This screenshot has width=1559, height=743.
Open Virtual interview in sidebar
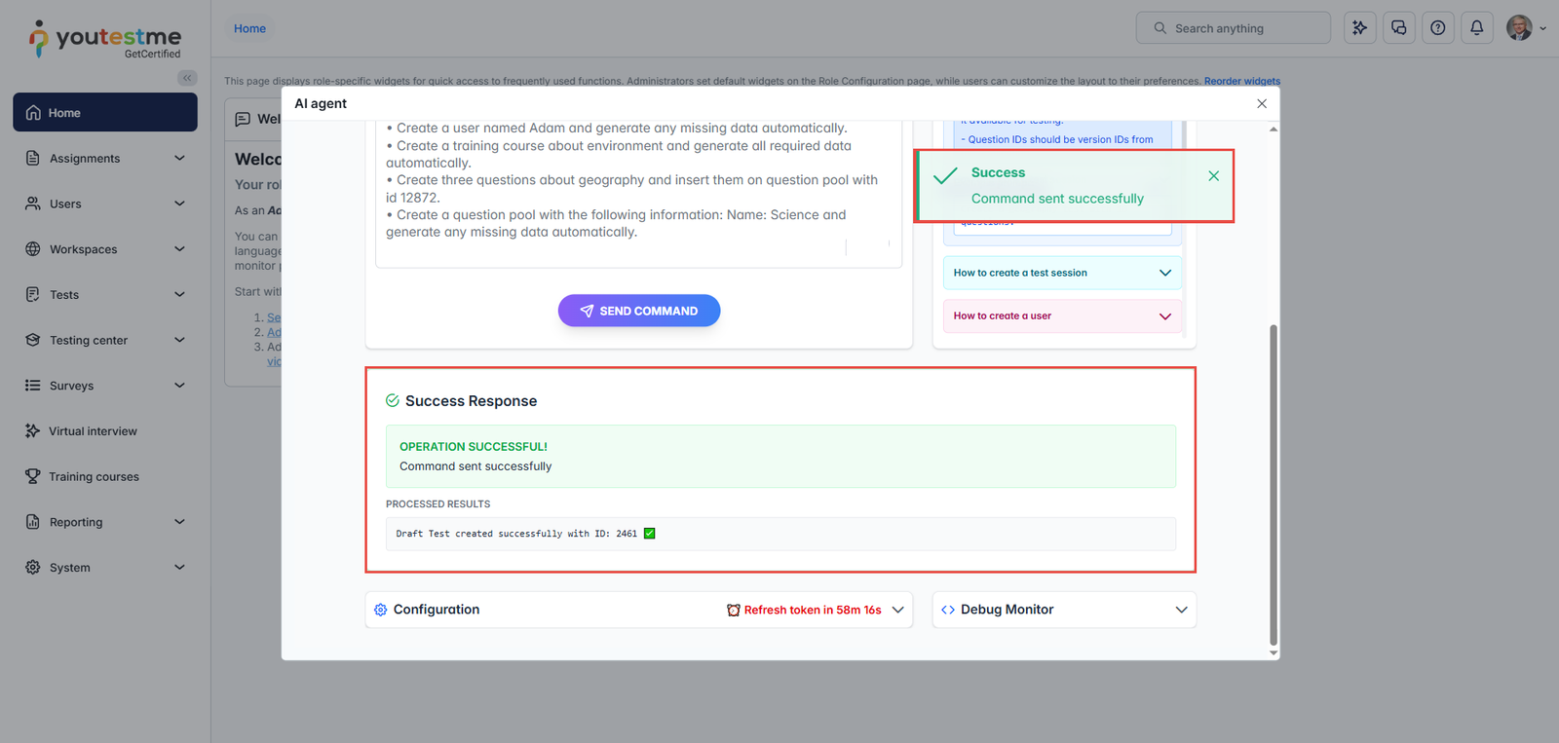[93, 431]
